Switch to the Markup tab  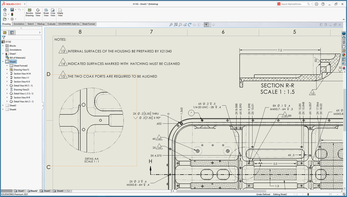click(x=41, y=24)
